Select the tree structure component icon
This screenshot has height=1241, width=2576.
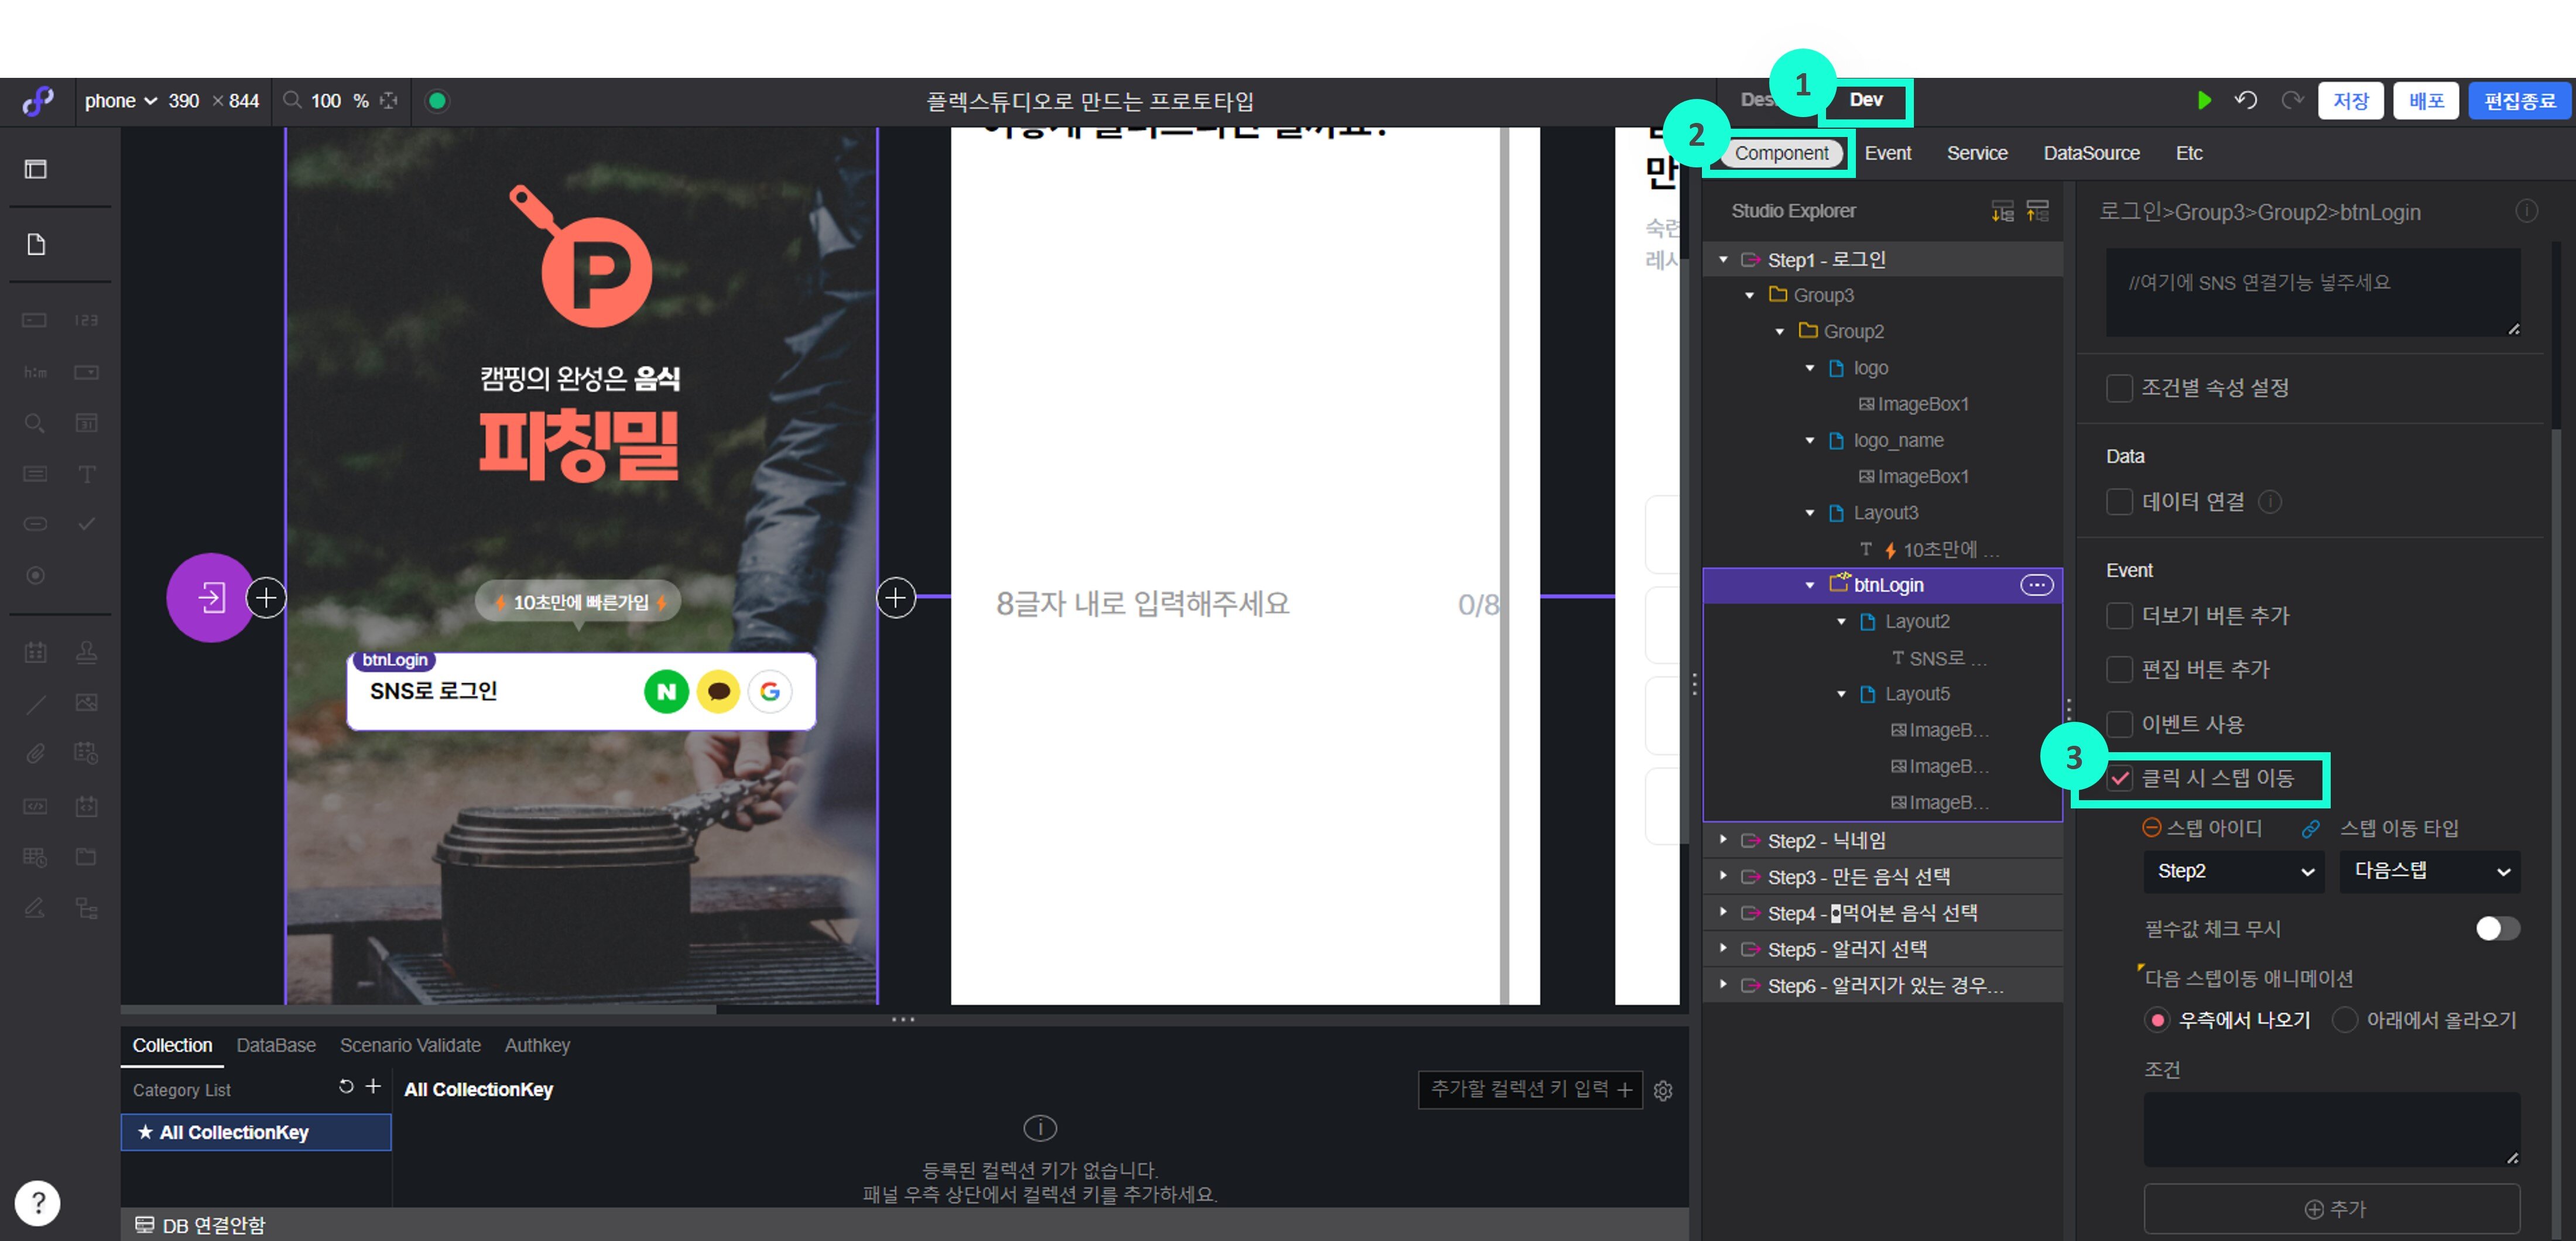(86, 908)
